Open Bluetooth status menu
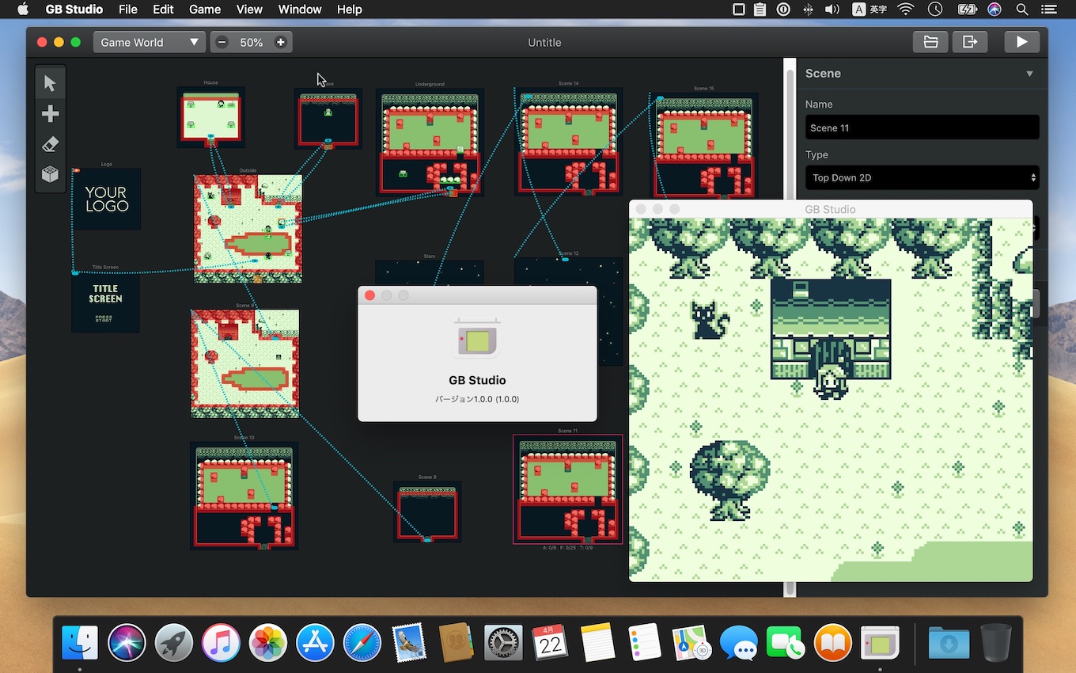This screenshot has height=673, width=1076. click(x=808, y=10)
